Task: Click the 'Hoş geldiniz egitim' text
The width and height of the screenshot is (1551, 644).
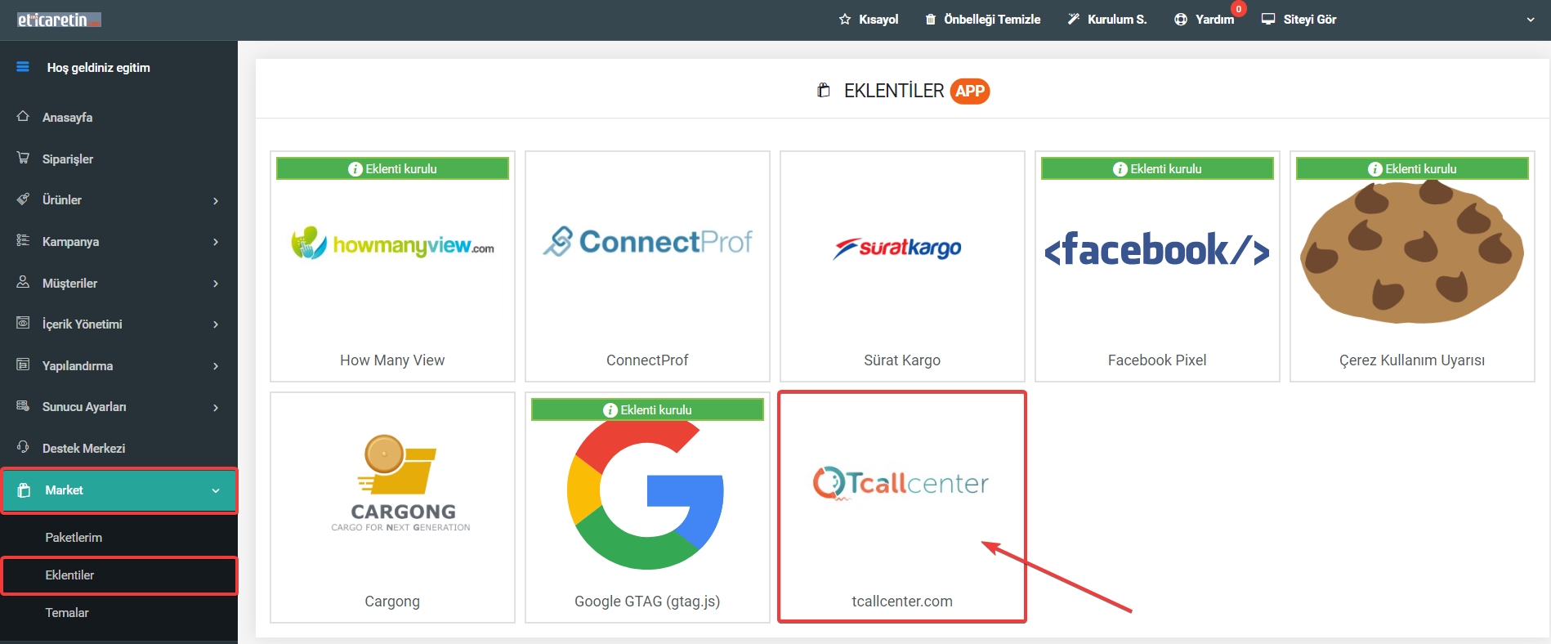Action: pyautogui.click(x=98, y=67)
